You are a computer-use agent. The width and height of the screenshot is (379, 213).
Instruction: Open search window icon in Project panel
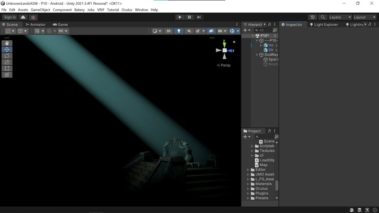click(276, 137)
